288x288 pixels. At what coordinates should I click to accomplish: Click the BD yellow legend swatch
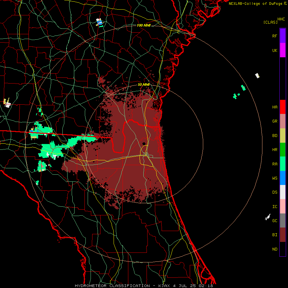283,136
